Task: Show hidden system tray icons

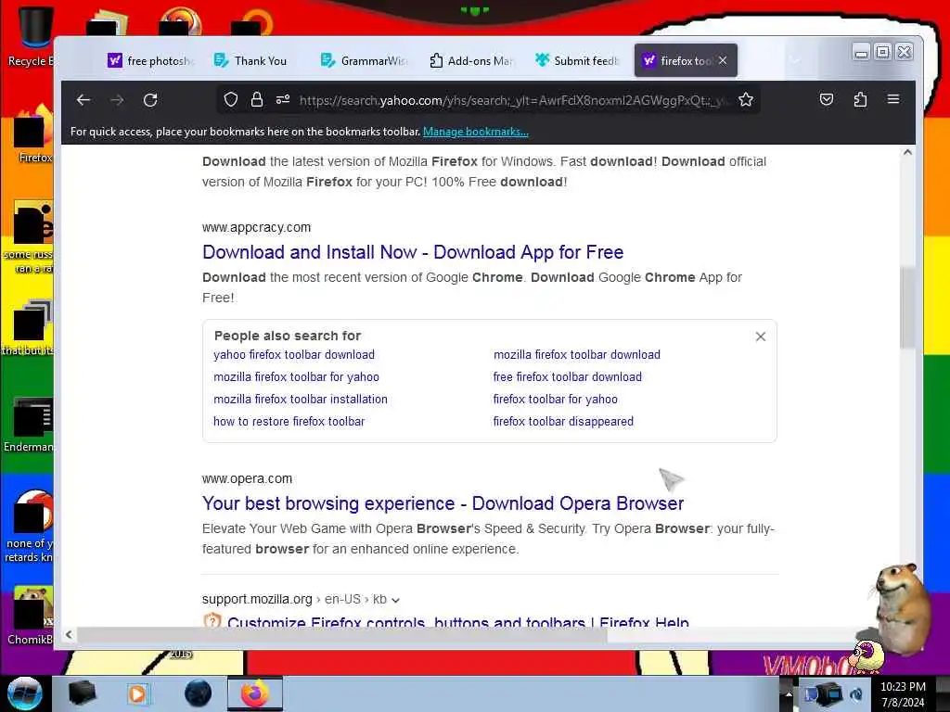Action: click(x=789, y=693)
